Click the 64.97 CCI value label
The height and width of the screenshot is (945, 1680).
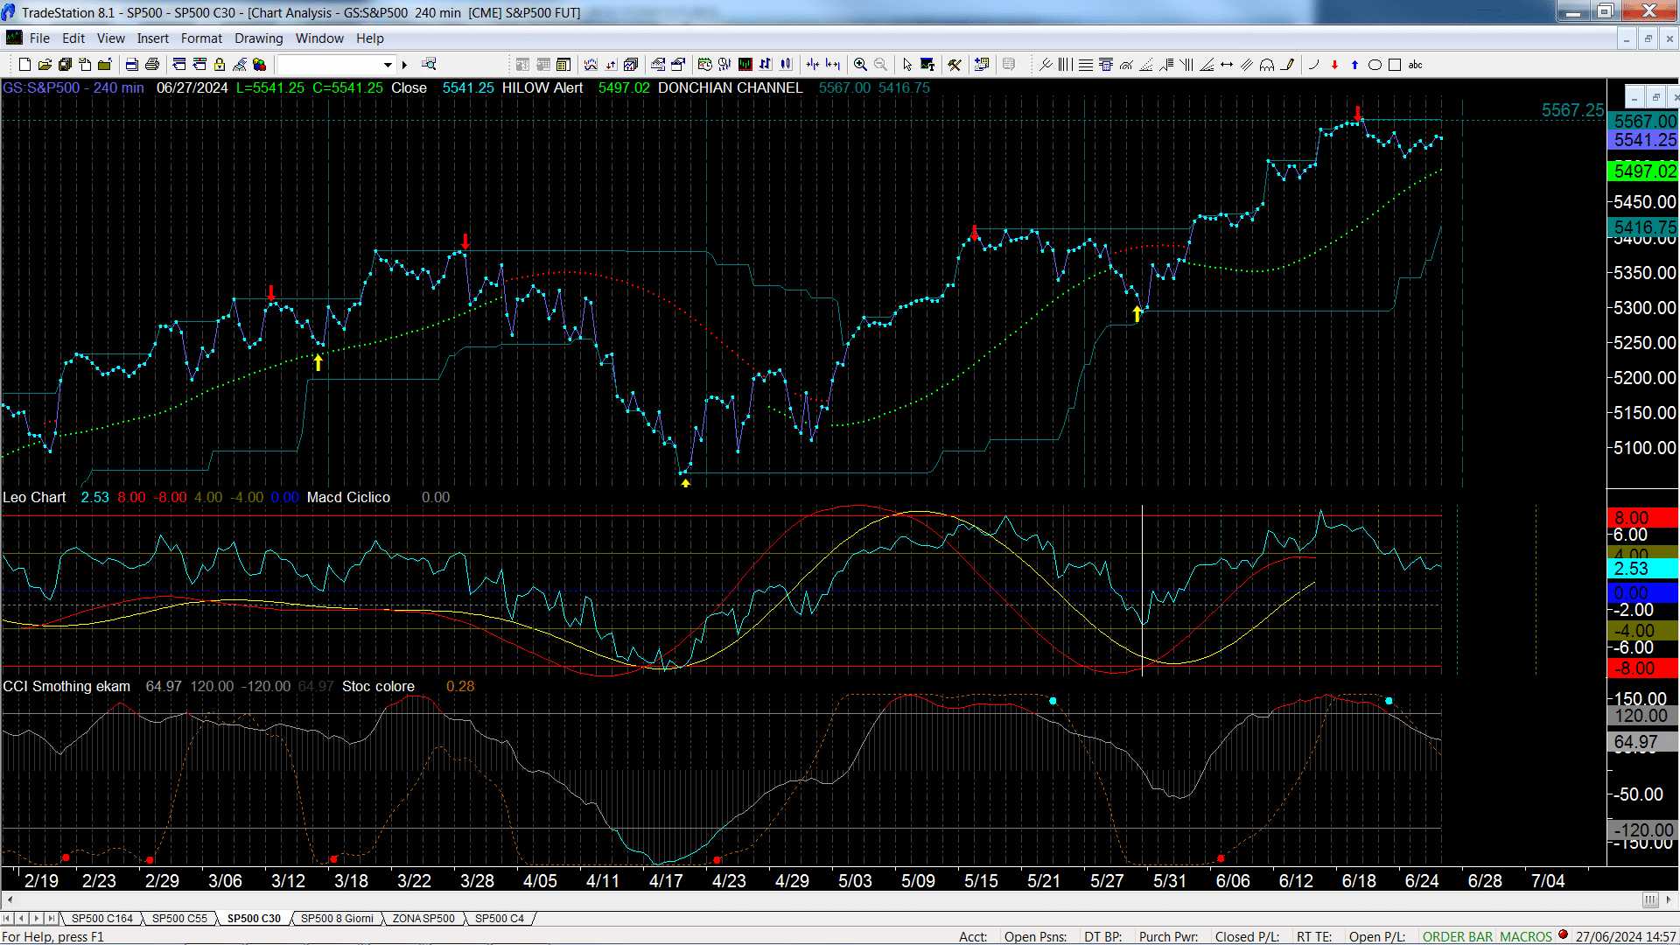pos(1643,743)
